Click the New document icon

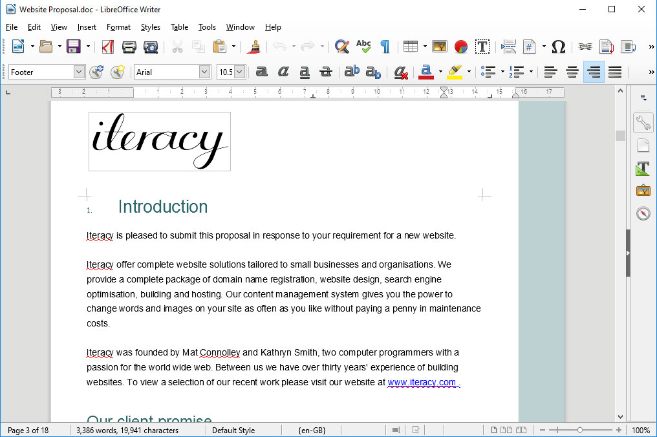point(18,46)
